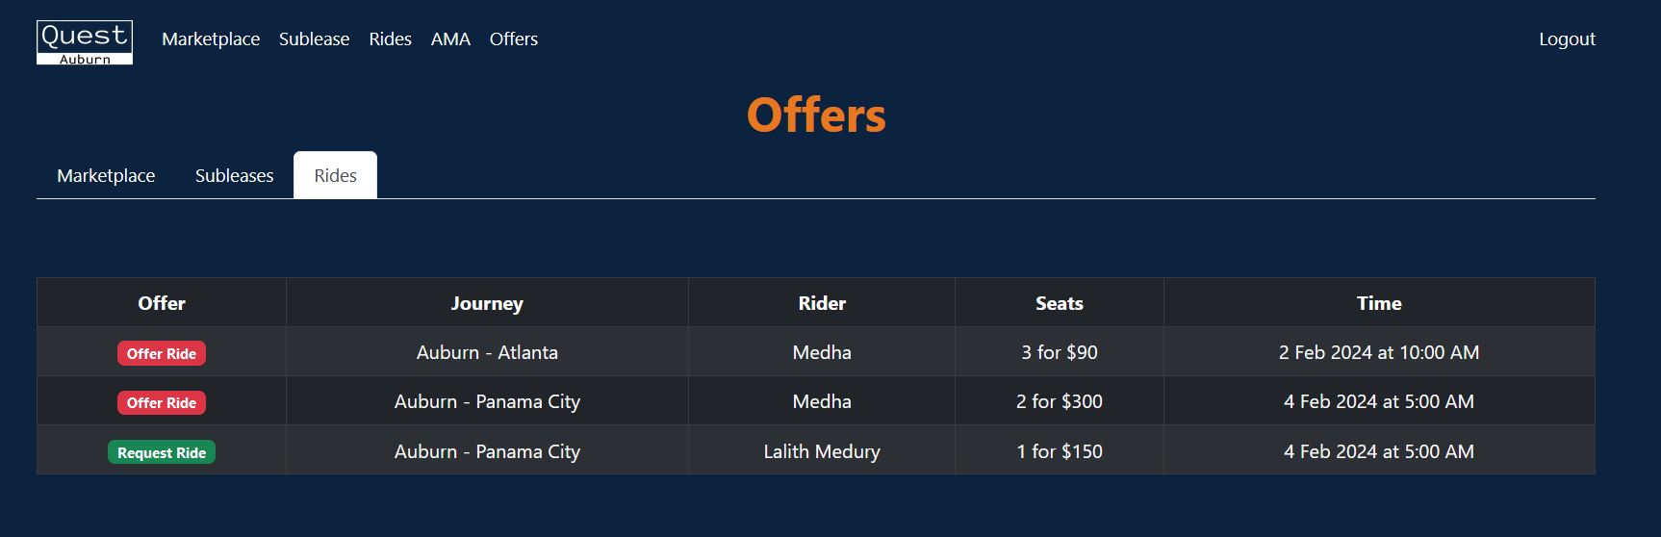Click the Journey column header
Viewport: 1661px width, 537px height.
[x=487, y=303]
